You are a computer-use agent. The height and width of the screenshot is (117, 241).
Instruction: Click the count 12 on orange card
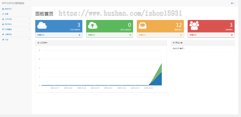179,25
